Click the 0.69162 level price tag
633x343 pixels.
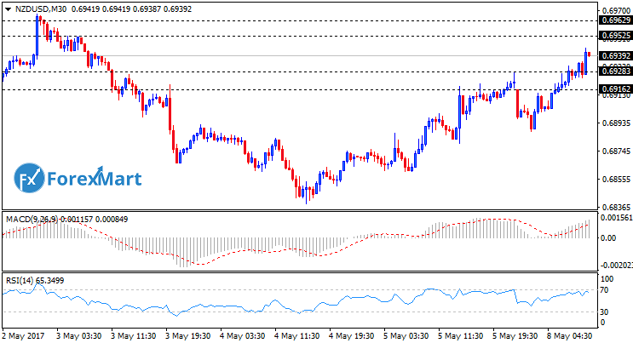pos(615,89)
